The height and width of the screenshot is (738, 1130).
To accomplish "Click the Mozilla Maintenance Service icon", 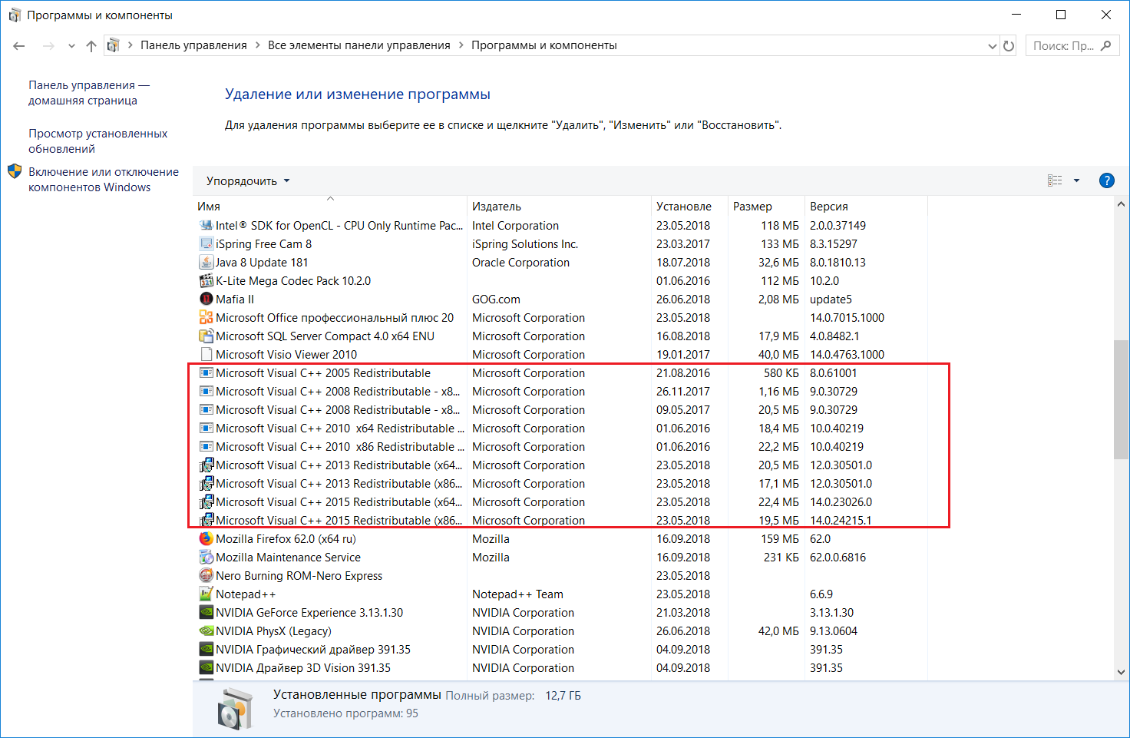I will tap(206, 558).
